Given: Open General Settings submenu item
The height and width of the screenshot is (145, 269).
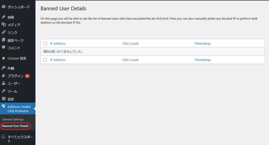Looking at the screenshot, I should point(13,119).
